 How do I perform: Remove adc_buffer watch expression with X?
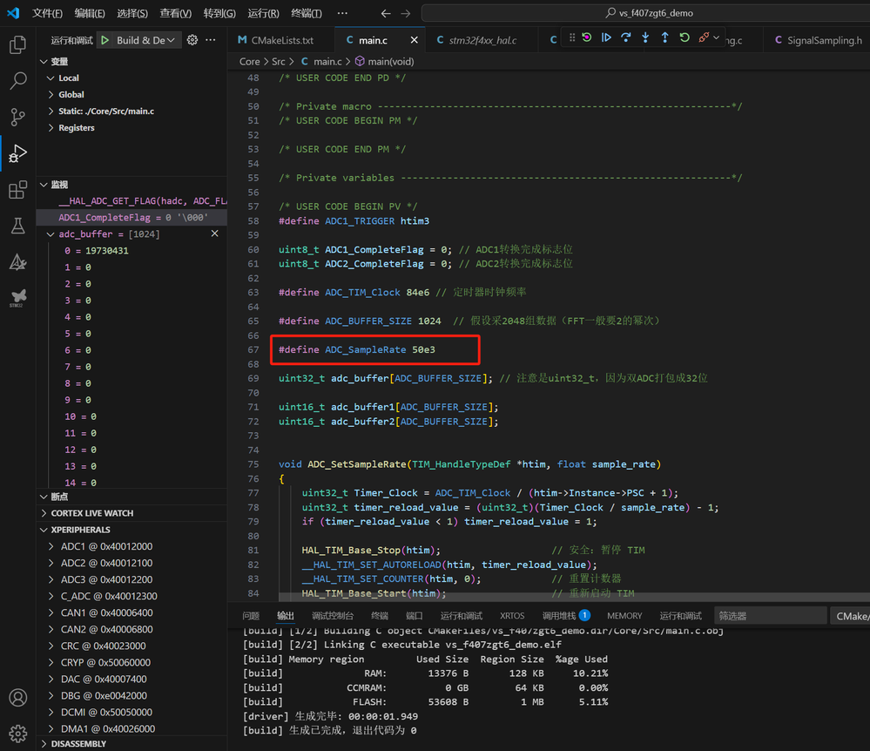pyautogui.click(x=215, y=234)
